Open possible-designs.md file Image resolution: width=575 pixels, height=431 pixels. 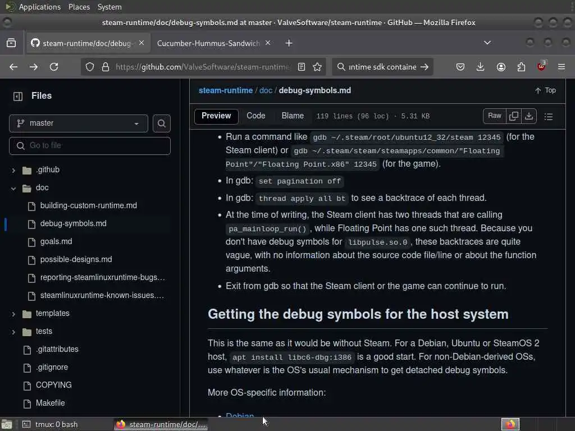click(76, 259)
